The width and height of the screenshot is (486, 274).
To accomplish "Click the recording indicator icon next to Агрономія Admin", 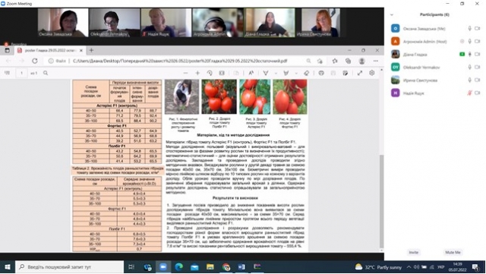I will point(462,41).
